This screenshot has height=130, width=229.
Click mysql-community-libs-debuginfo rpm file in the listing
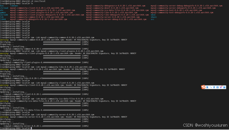pos(117,15)
